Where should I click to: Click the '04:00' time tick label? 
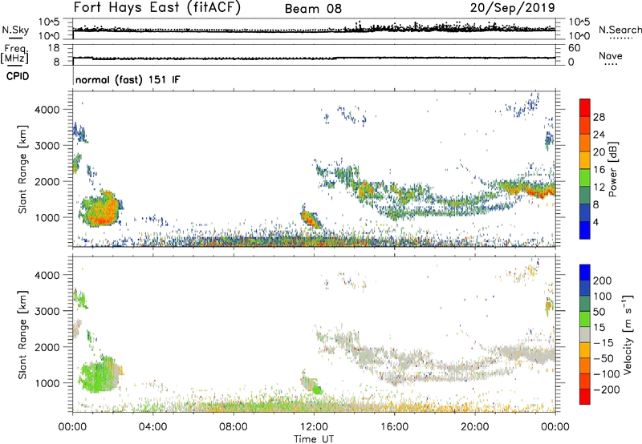tap(152, 427)
